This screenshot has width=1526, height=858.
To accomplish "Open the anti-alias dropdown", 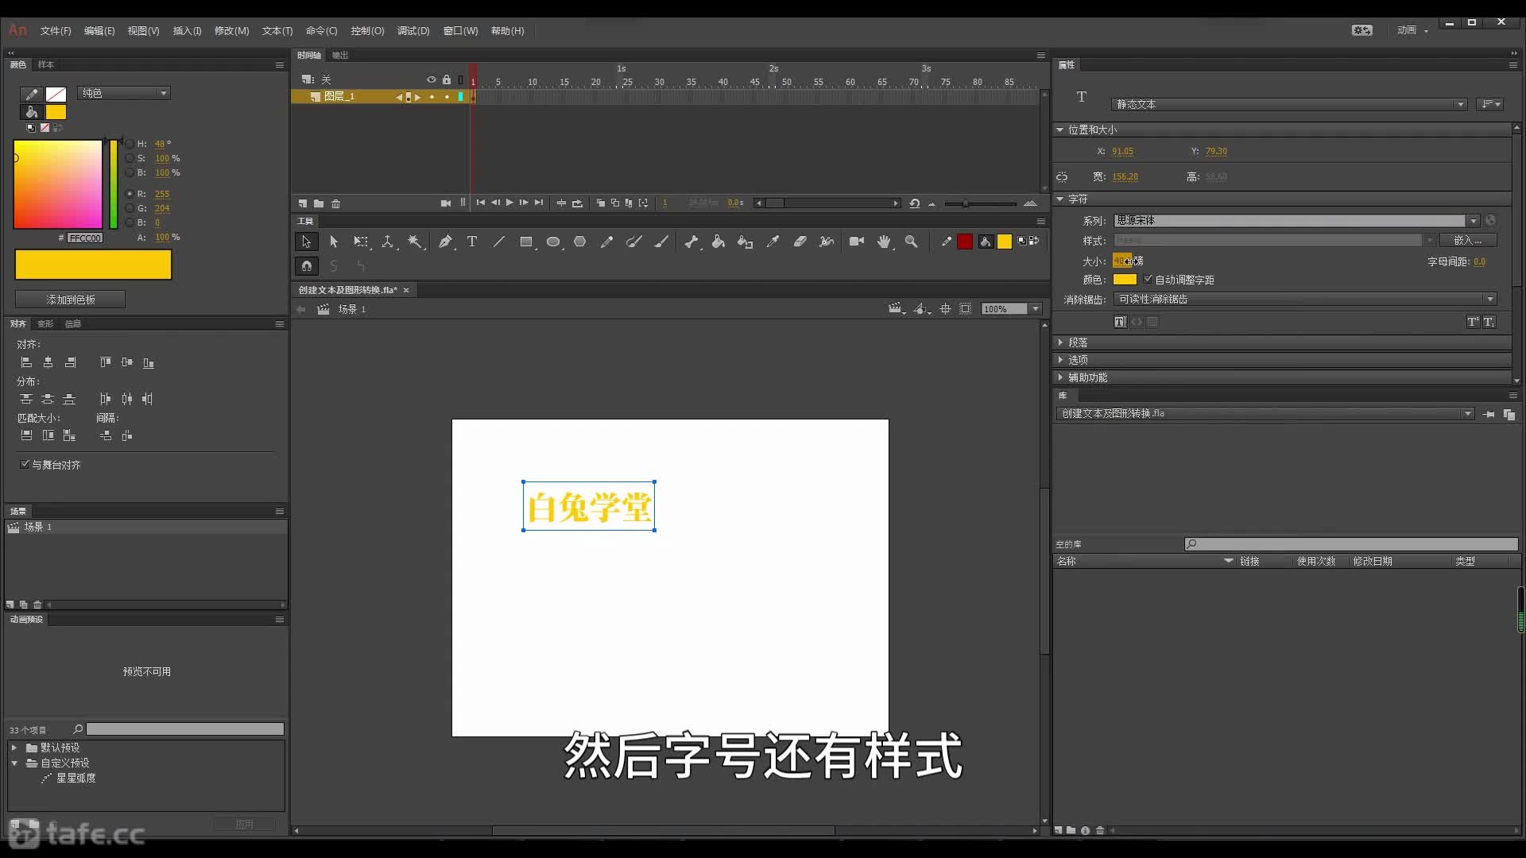I will (x=1305, y=299).
